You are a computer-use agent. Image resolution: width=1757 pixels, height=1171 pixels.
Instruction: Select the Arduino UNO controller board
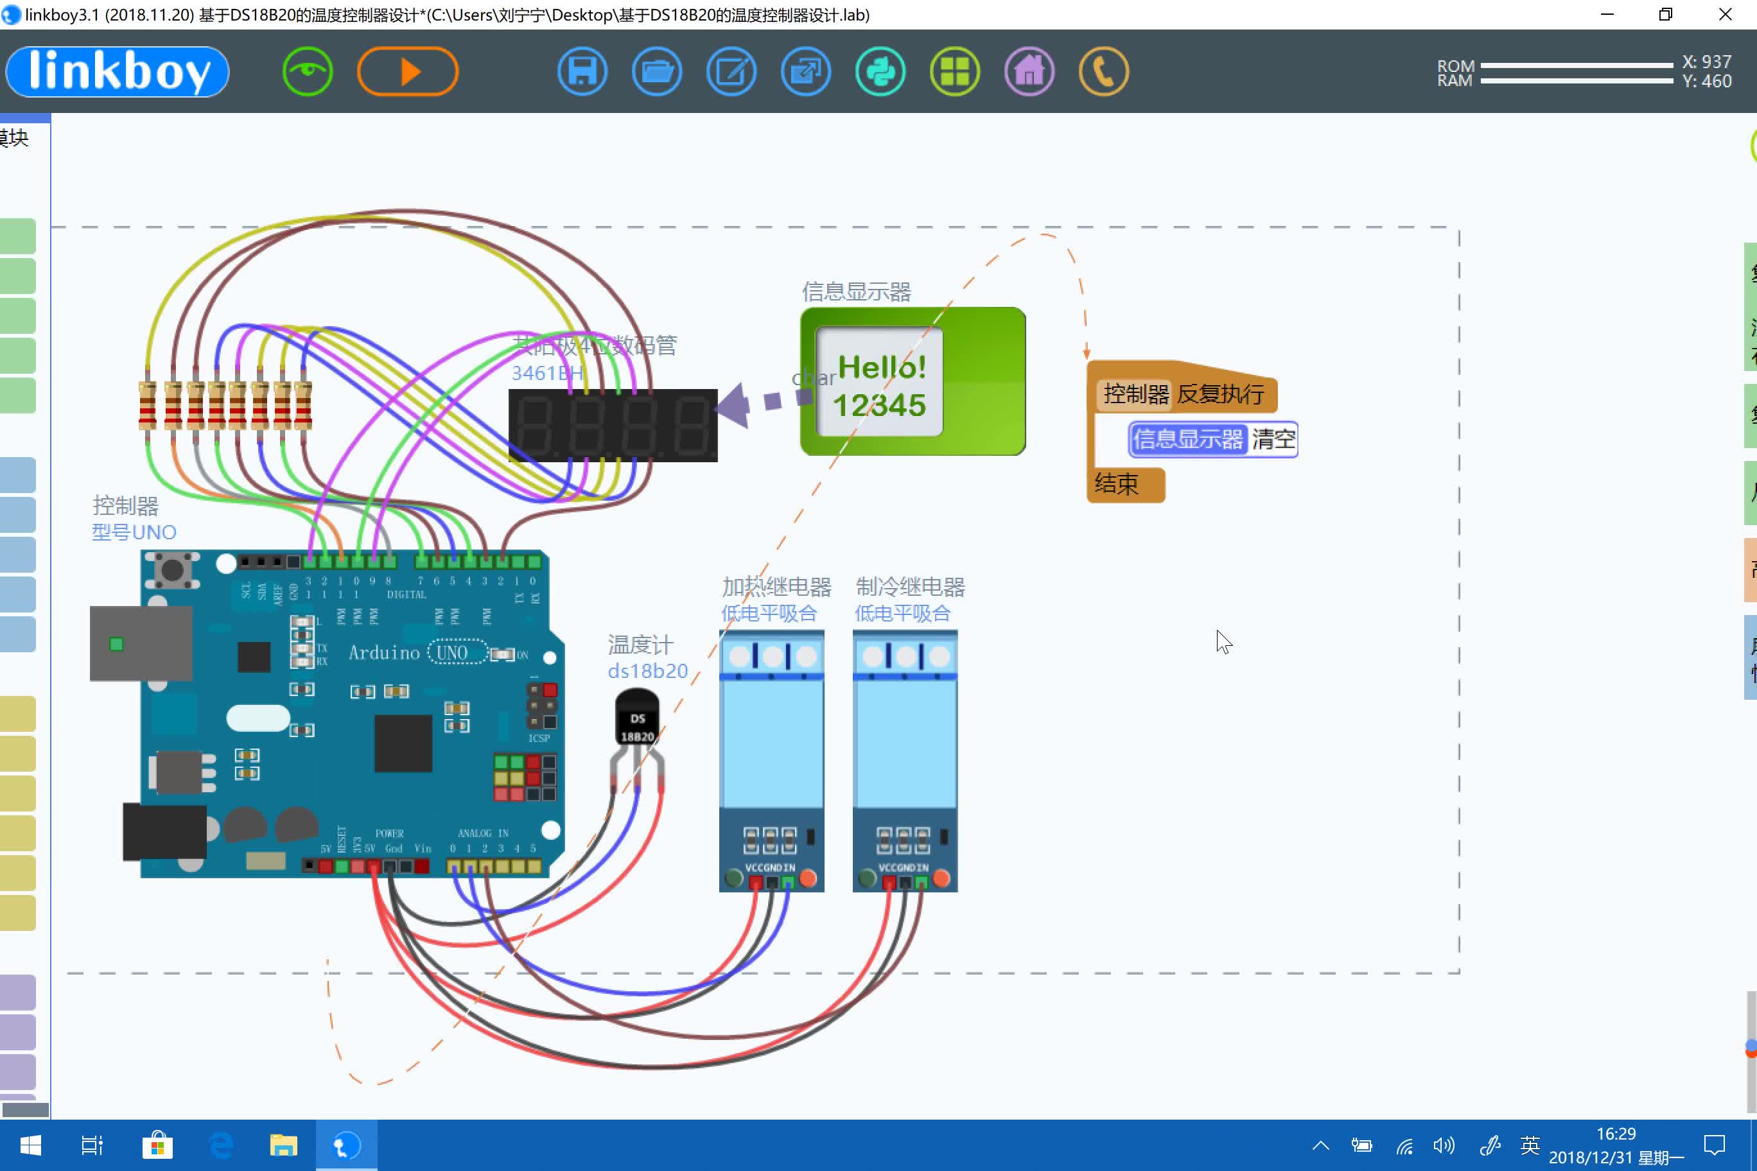coord(329,713)
